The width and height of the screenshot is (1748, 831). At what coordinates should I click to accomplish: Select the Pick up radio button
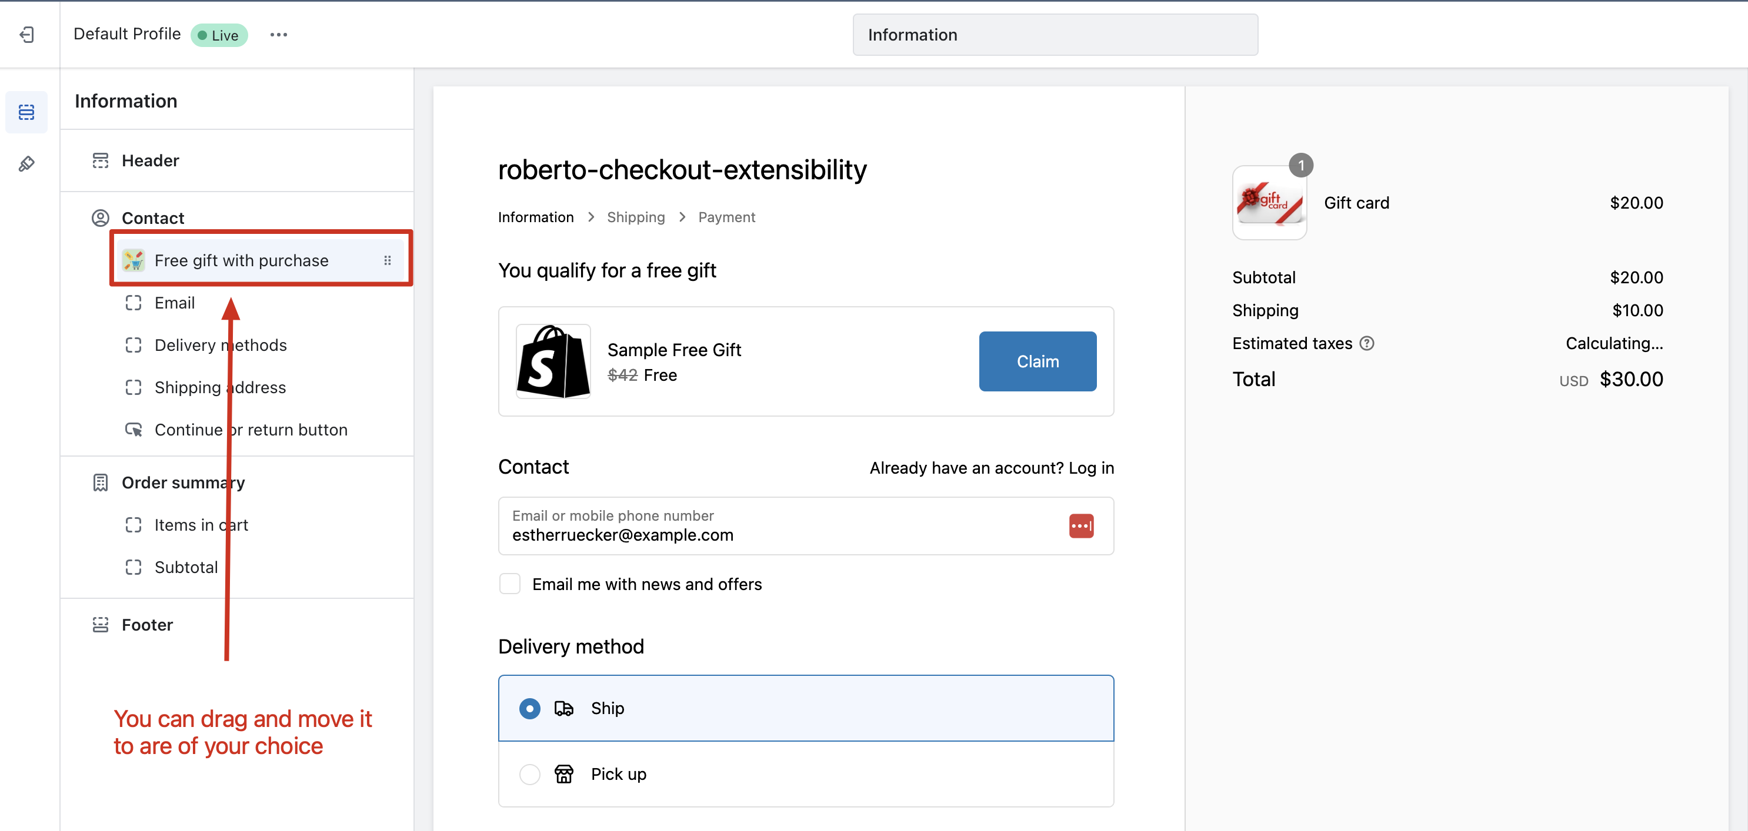(529, 774)
